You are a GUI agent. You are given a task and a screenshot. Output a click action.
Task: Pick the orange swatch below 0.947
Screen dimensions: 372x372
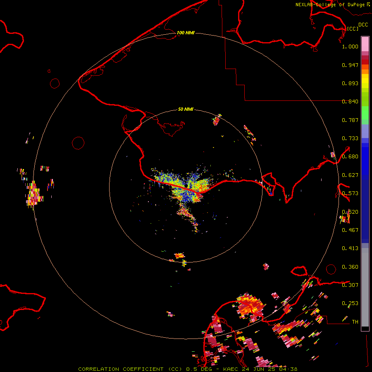(x=365, y=72)
